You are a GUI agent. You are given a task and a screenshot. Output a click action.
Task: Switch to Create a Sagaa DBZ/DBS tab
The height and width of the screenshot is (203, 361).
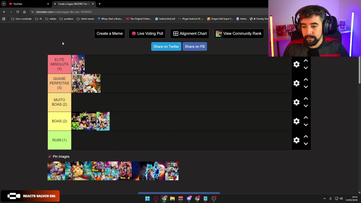pos(74,4)
